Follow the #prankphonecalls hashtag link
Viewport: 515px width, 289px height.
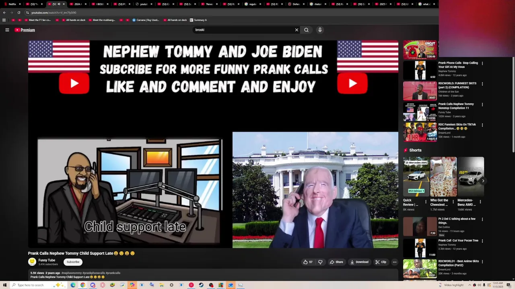click(x=94, y=273)
